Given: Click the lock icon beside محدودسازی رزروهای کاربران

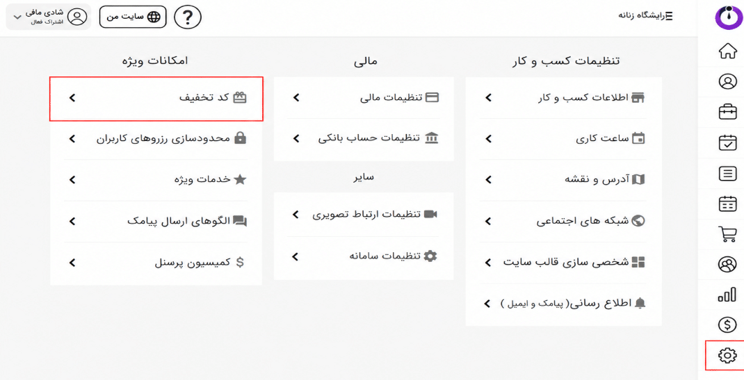Looking at the screenshot, I should point(241,138).
